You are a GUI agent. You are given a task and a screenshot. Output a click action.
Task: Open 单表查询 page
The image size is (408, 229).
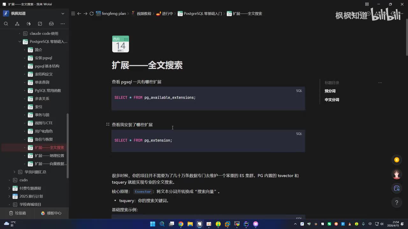coord(43,82)
